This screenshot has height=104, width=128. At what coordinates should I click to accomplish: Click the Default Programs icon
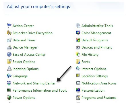point(78,40)
